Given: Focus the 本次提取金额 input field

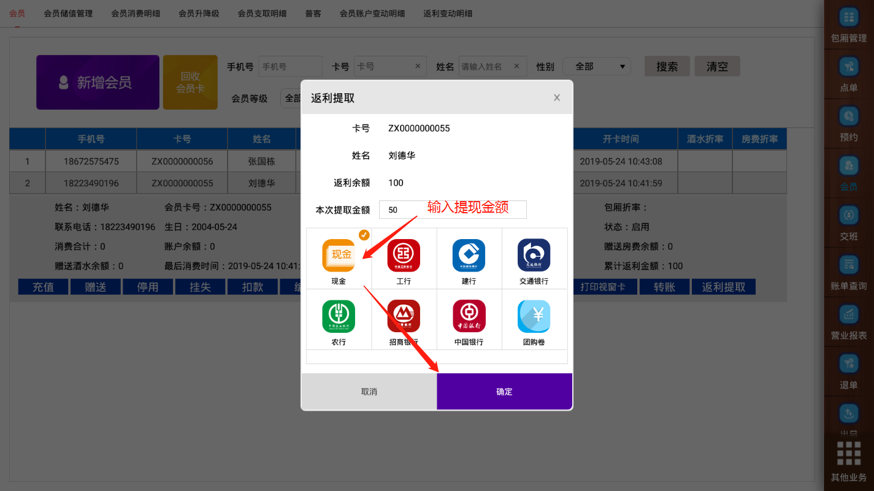Looking at the screenshot, I should click(x=453, y=210).
